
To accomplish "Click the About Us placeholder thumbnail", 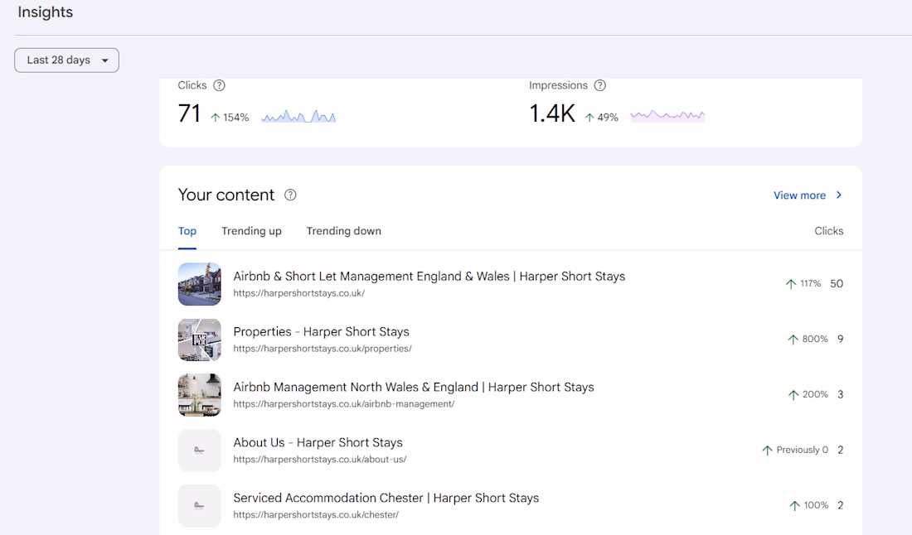I will 200,451.
